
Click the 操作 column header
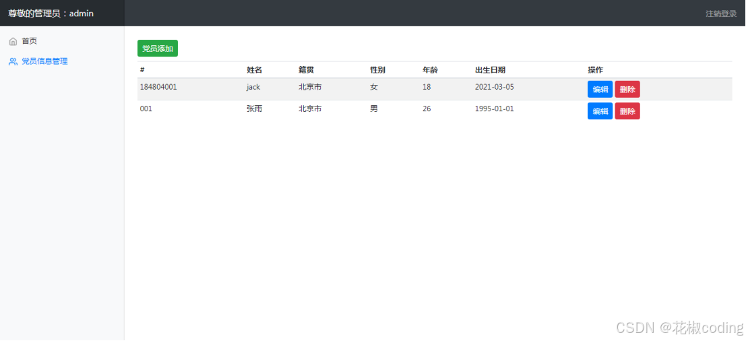tap(595, 70)
